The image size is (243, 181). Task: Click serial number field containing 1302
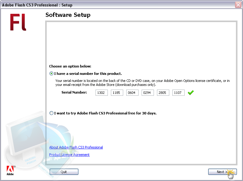101,93
